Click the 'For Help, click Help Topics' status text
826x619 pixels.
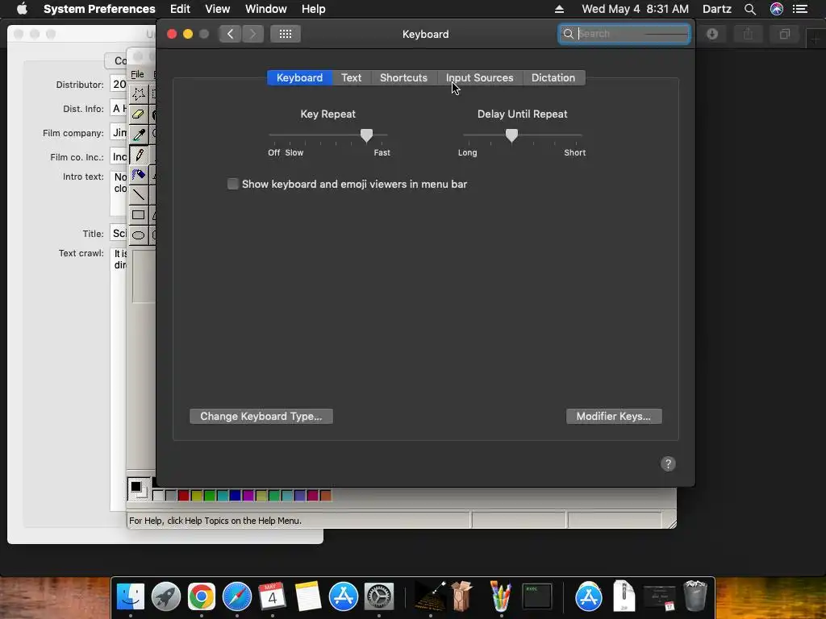point(215,521)
